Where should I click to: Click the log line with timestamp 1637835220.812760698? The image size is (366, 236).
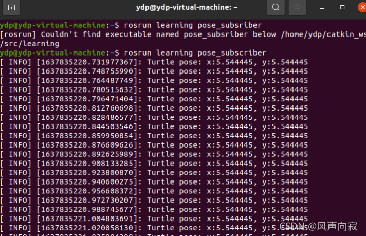(x=154, y=108)
